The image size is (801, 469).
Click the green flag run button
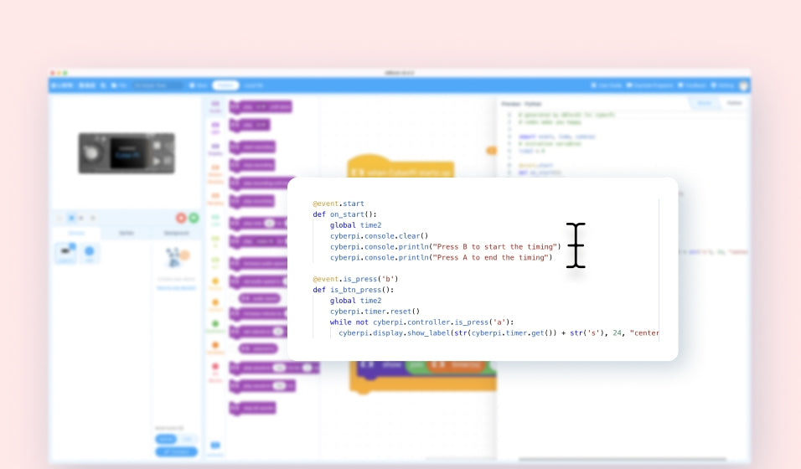pyautogui.click(x=194, y=218)
